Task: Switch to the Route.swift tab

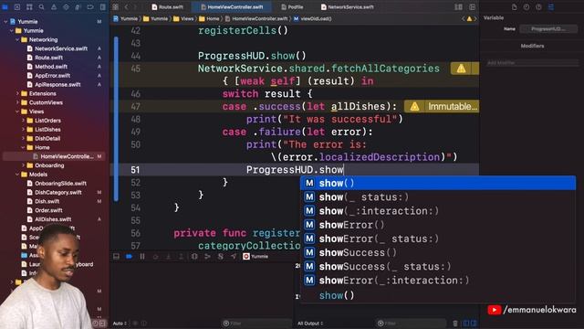Action: click(167, 7)
